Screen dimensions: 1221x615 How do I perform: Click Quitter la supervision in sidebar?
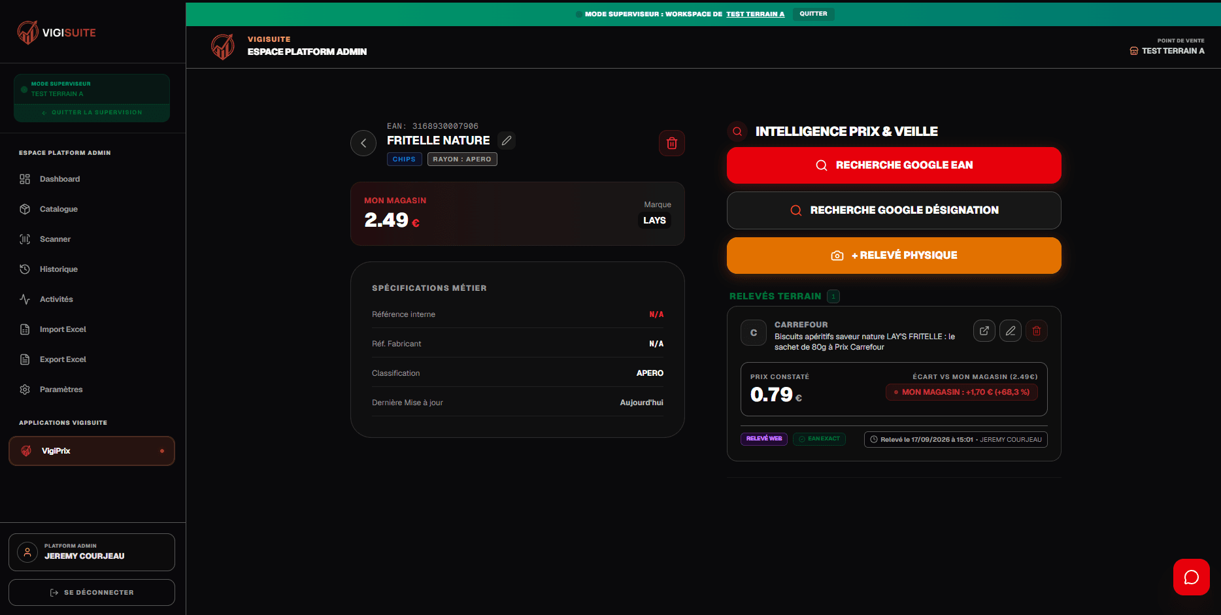[x=92, y=112]
